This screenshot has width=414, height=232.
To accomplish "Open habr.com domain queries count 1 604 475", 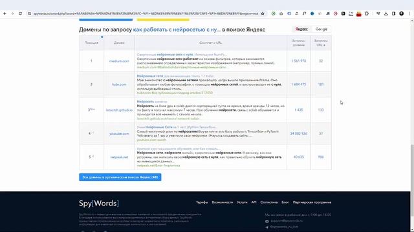I will 299,84.
